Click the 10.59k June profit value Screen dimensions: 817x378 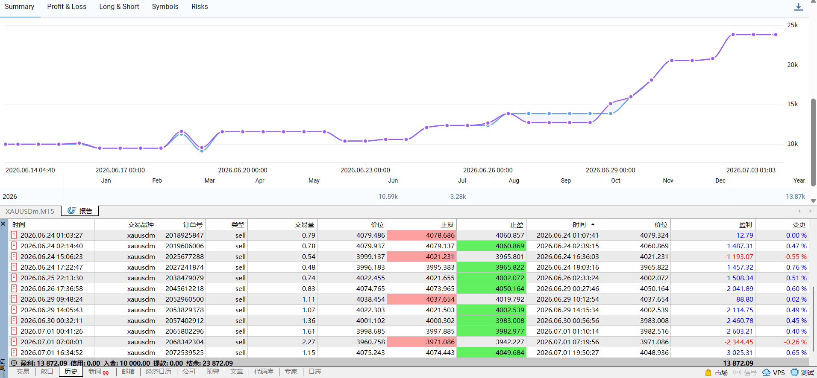pyautogui.click(x=388, y=197)
